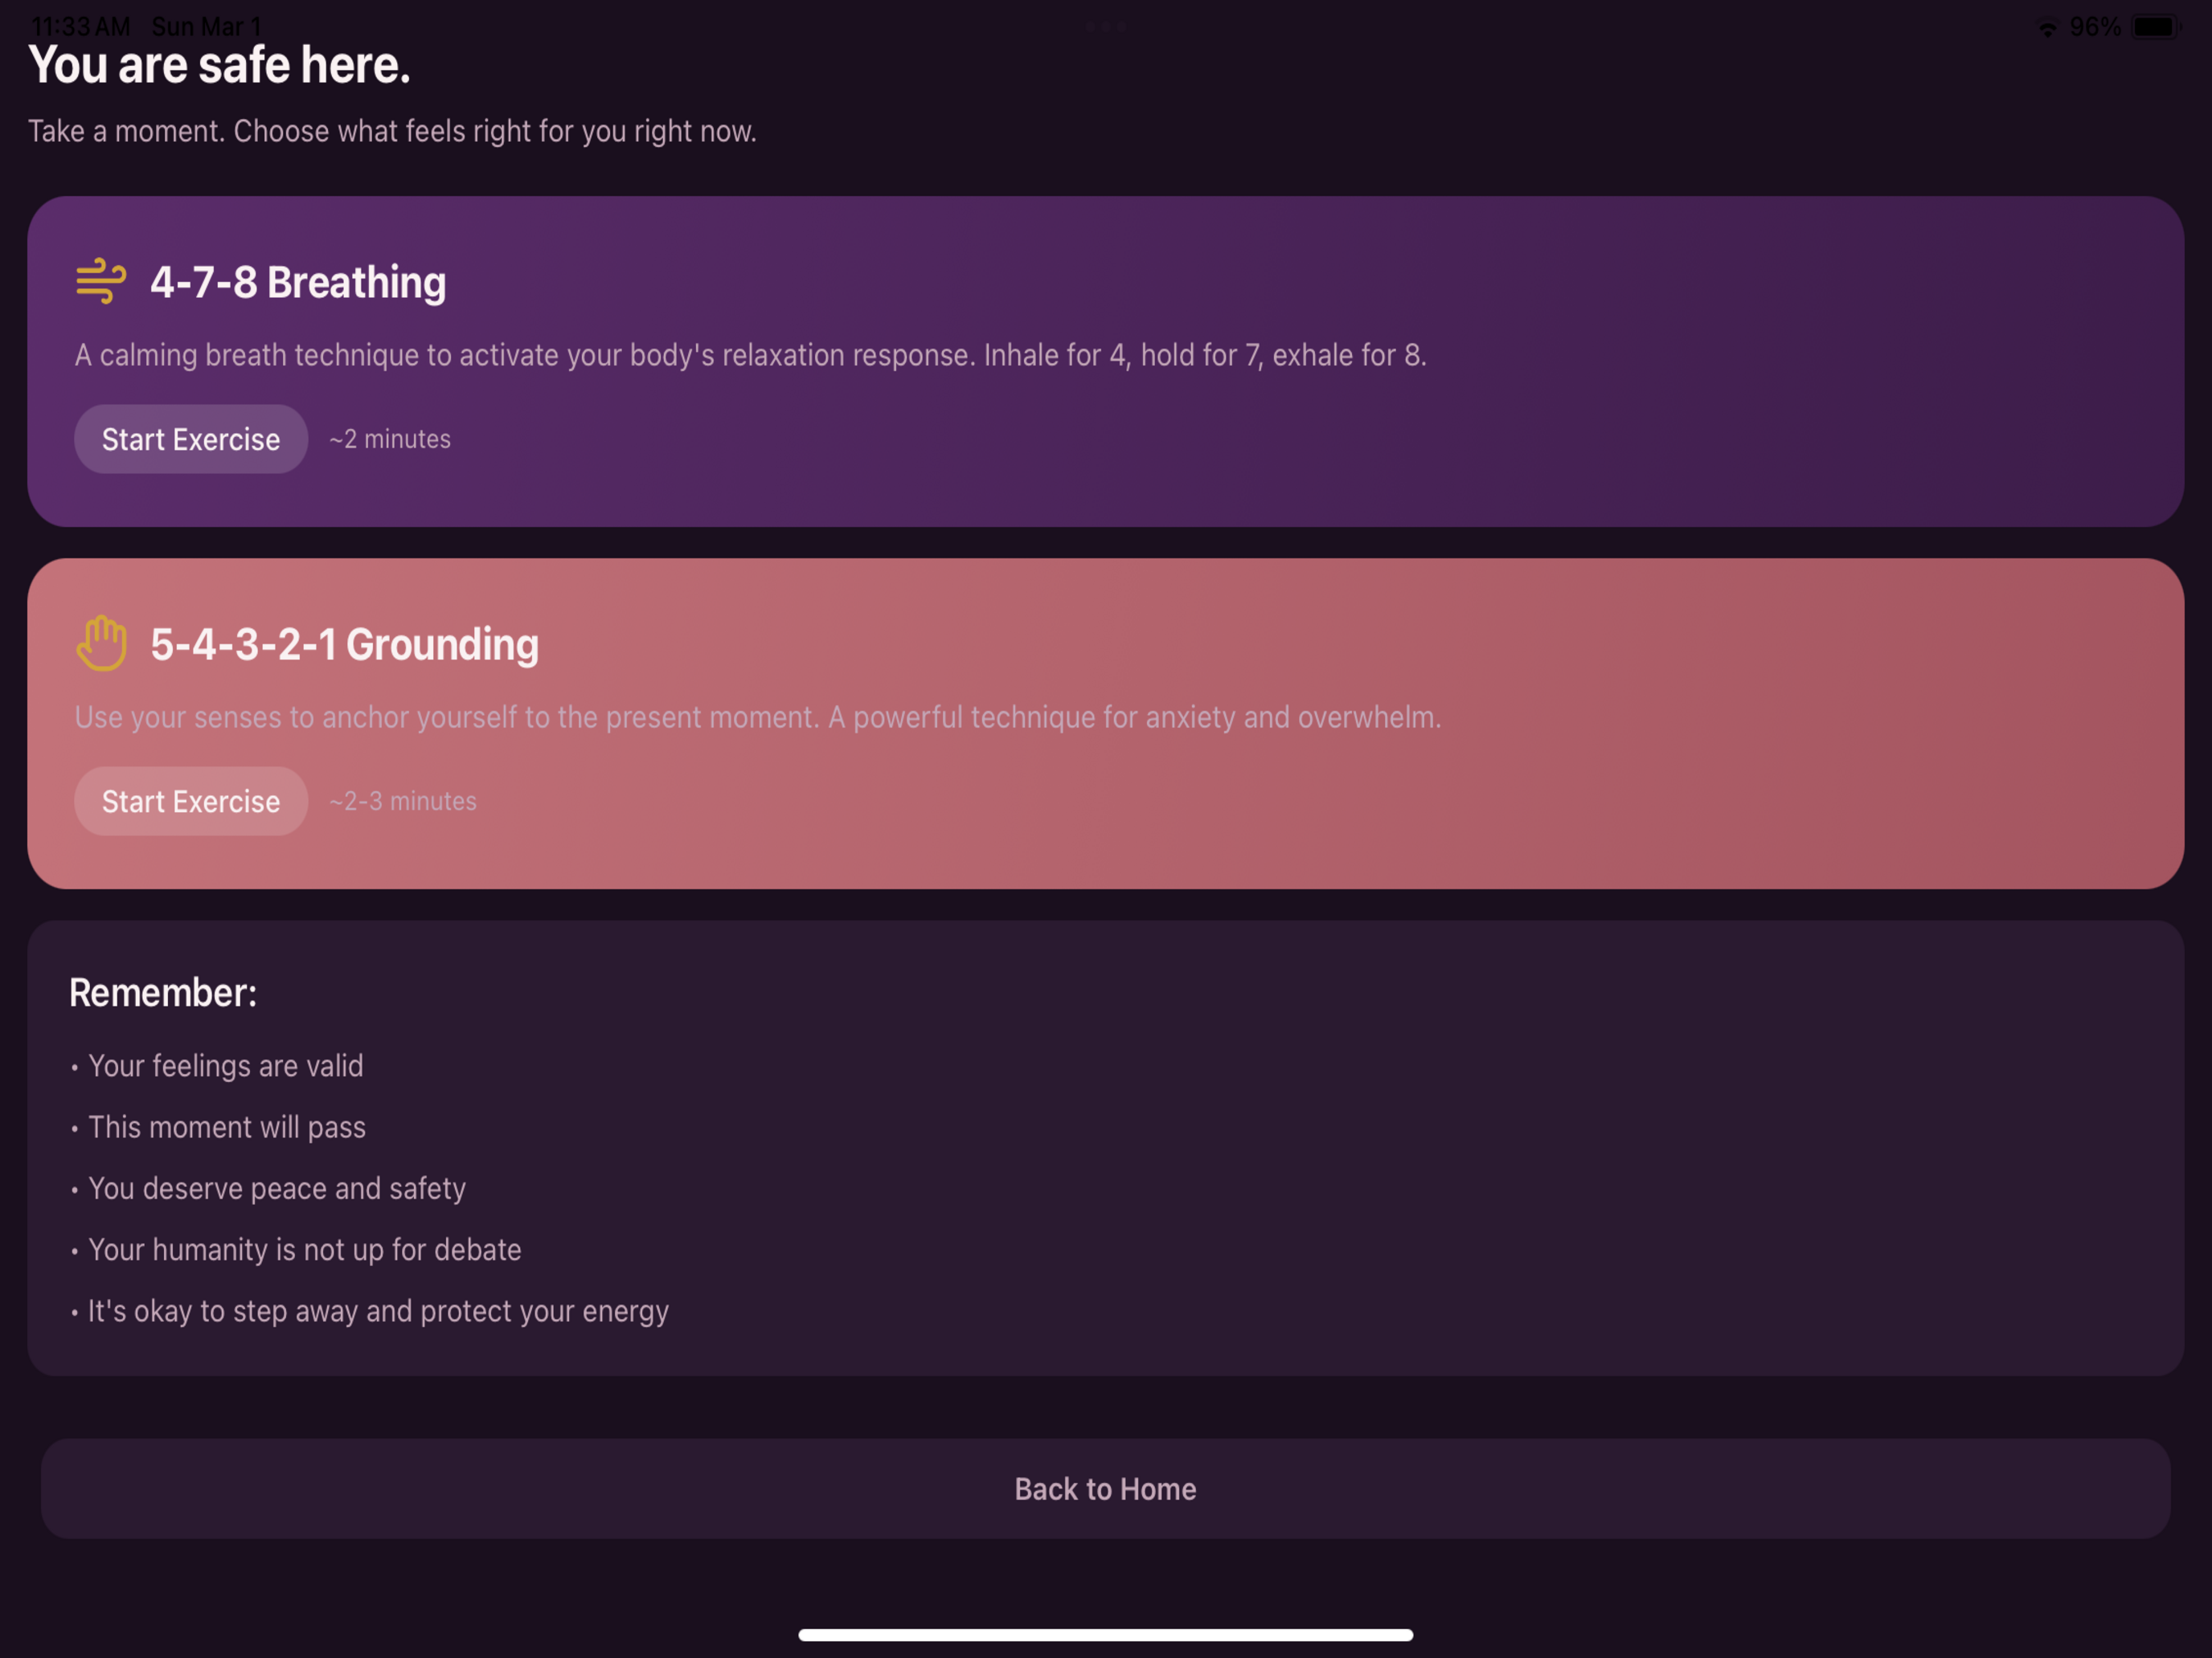
Task: Tap 'Your humanity is not up for debate'
Action: pyautogui.click(x=305, y=1249)
